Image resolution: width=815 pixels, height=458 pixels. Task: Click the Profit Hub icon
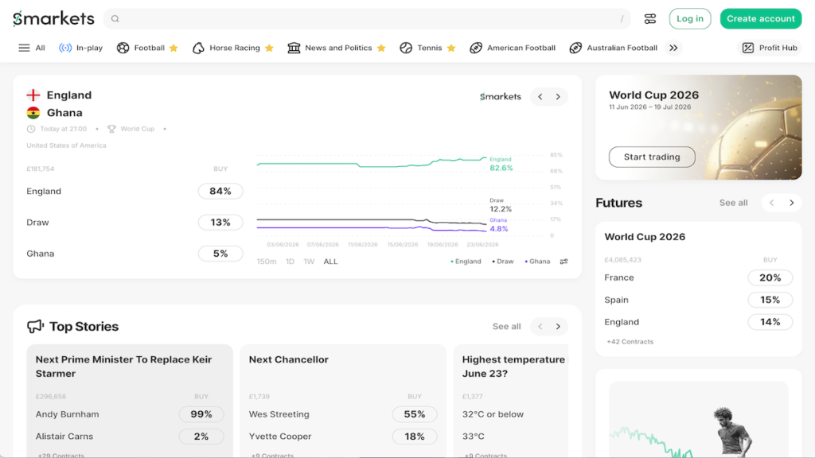point(748,48)
